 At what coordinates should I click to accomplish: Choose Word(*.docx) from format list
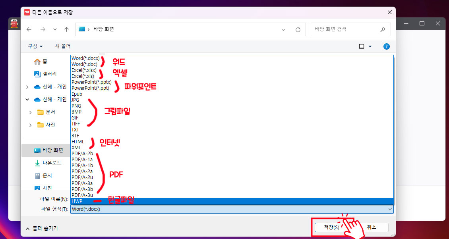pos(232,58)
